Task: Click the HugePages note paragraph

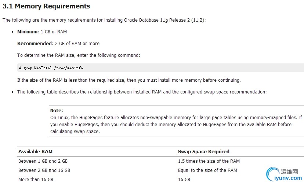Action: [176, 125]
